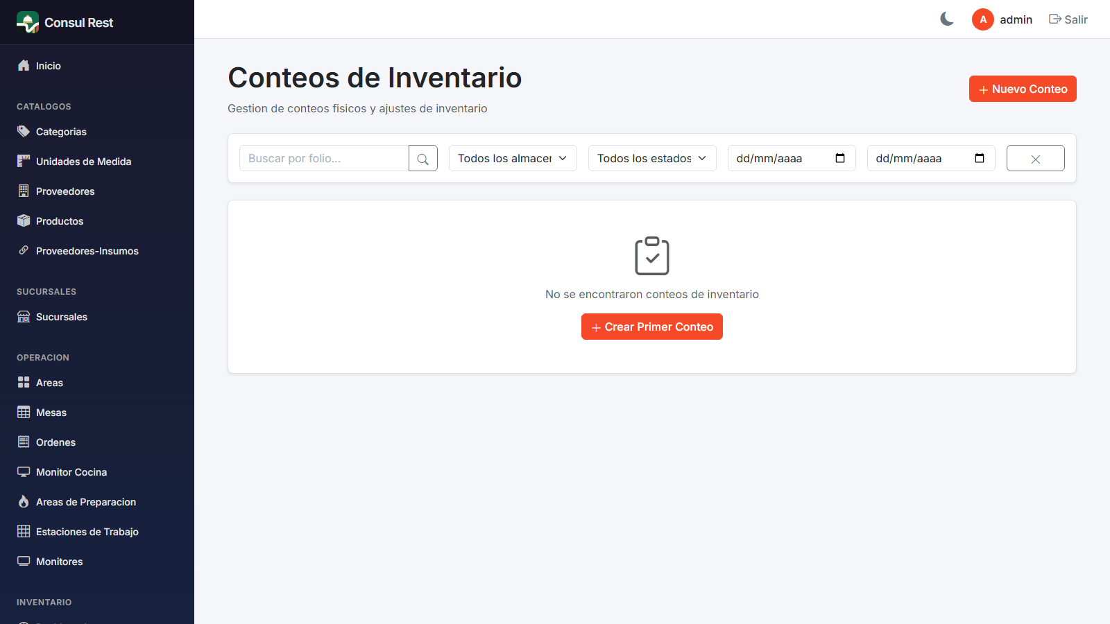Click the Salir logout link
This screenshot has height=624, width=1110.
(x=1068, y=19)
